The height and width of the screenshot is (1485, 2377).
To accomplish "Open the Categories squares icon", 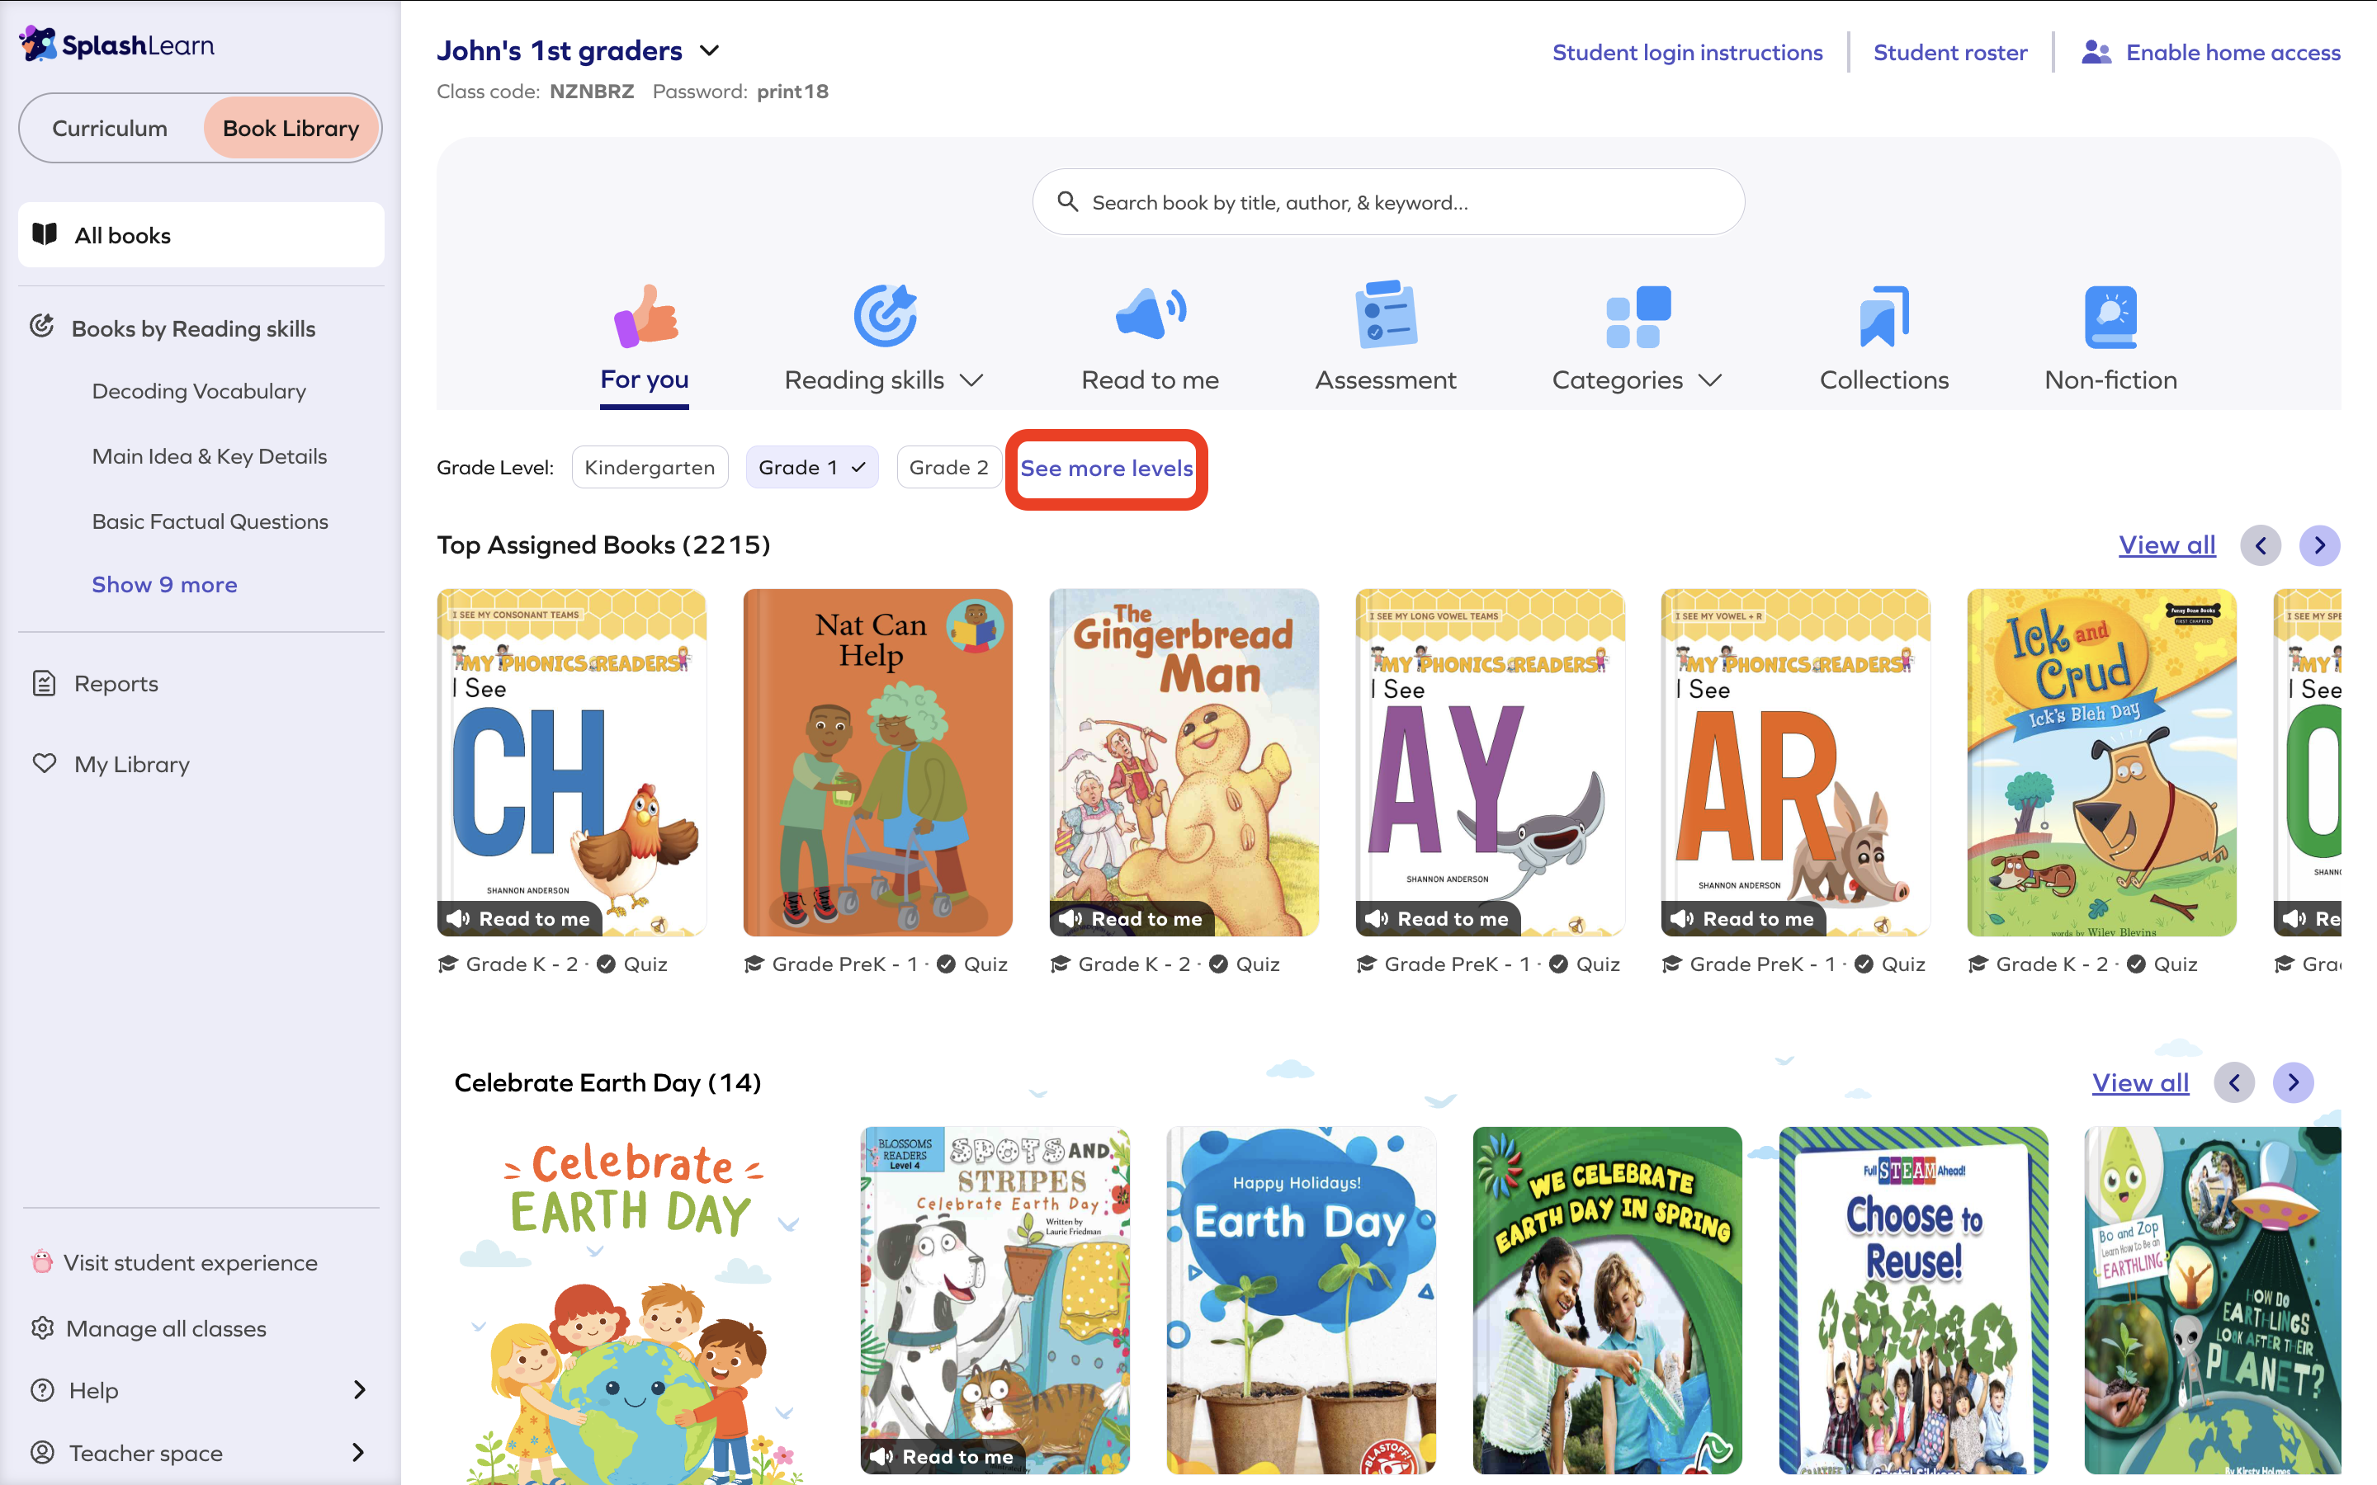I will coord(1637,316).
